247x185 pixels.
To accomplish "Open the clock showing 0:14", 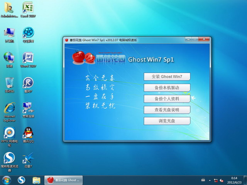I will (234, 180).
